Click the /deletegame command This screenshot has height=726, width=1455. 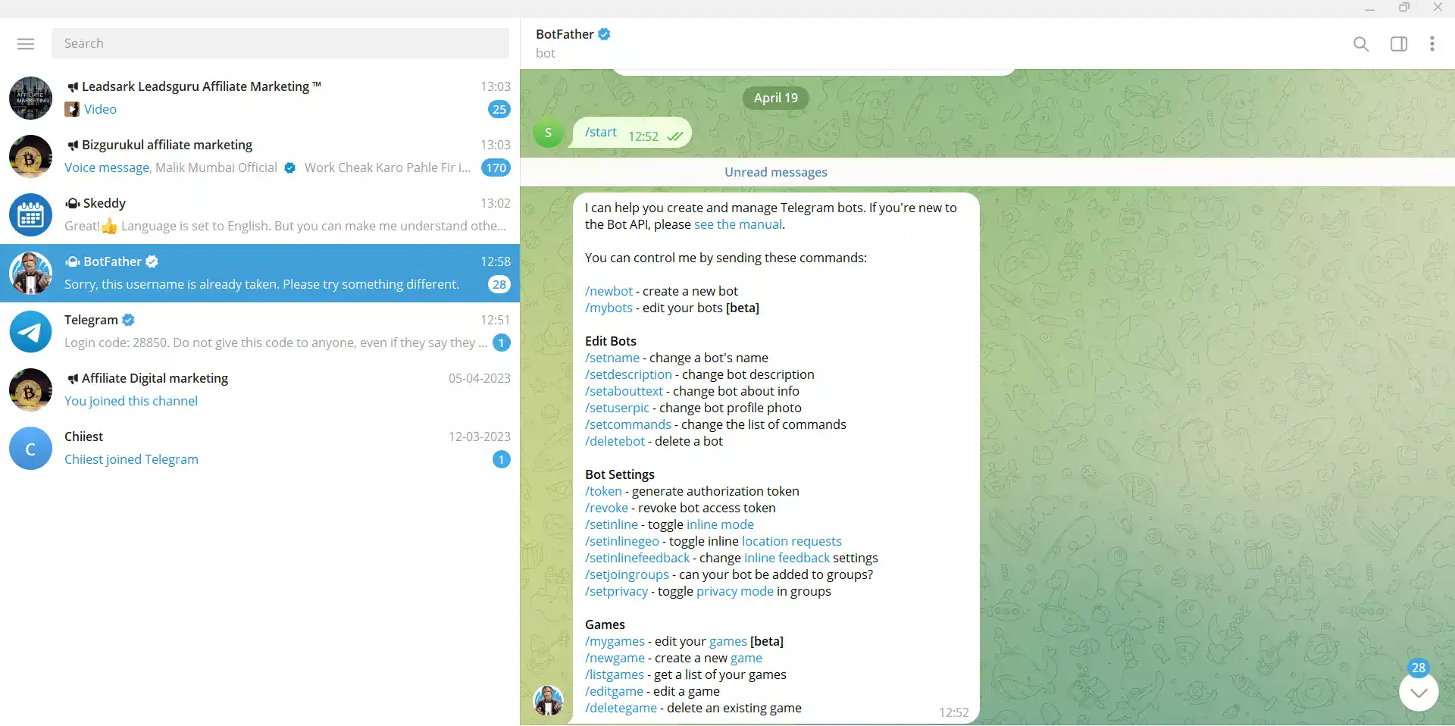click(621, 708)
